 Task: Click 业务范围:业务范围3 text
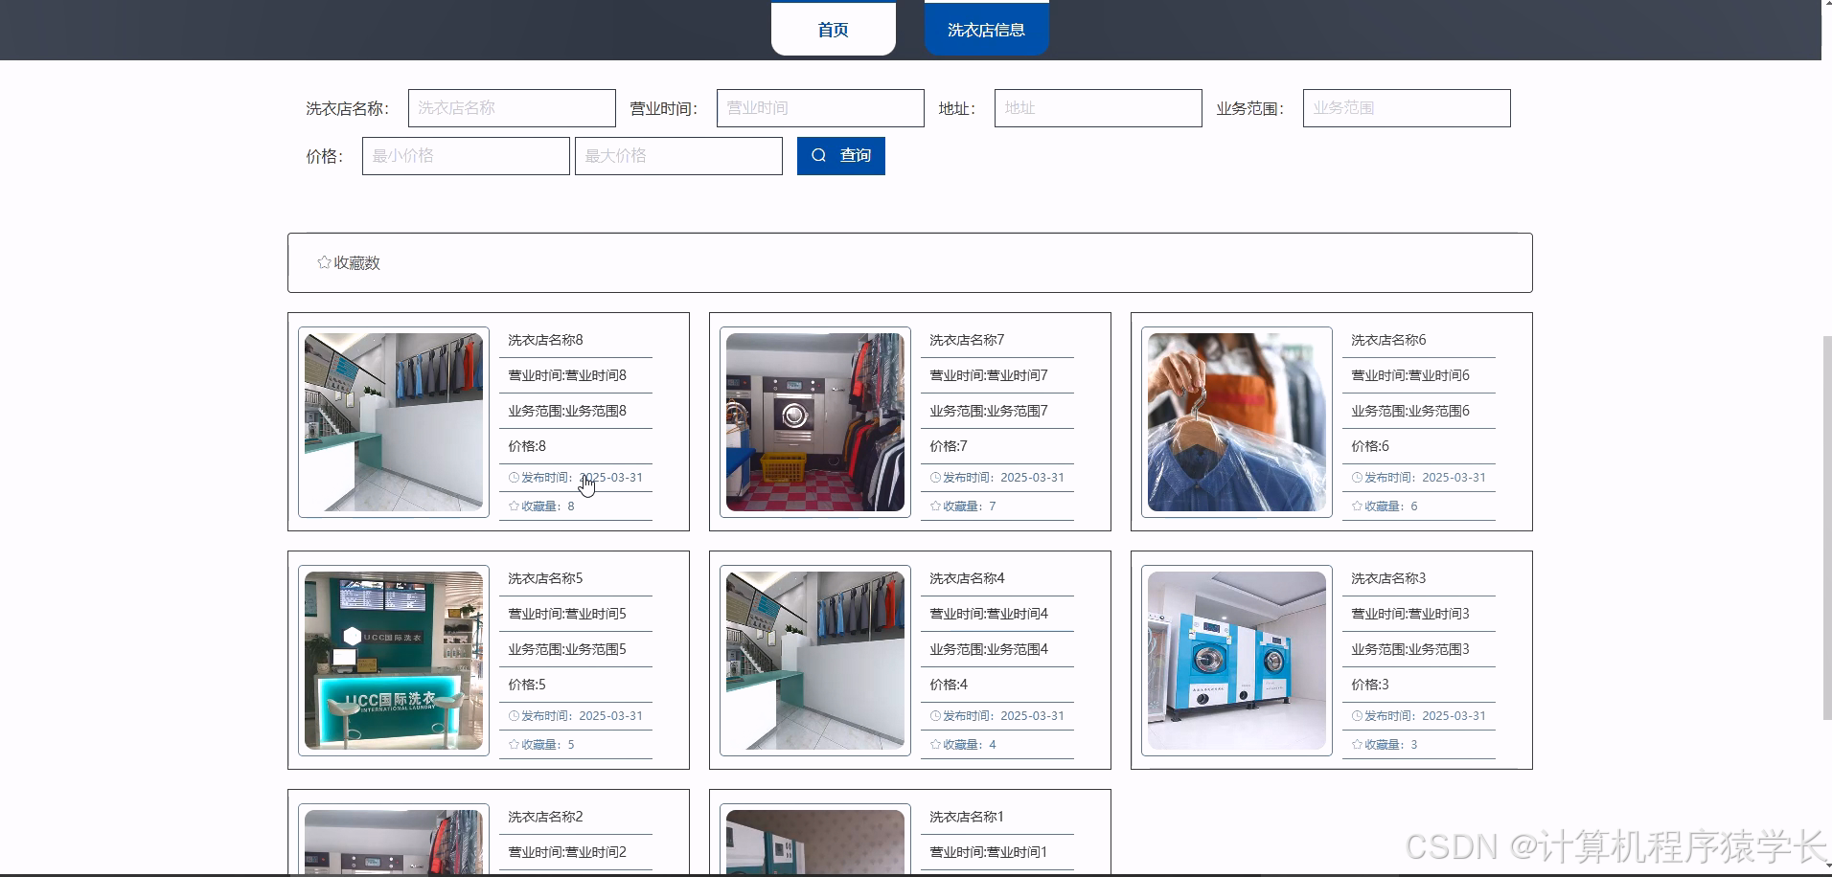(1410, 649)
